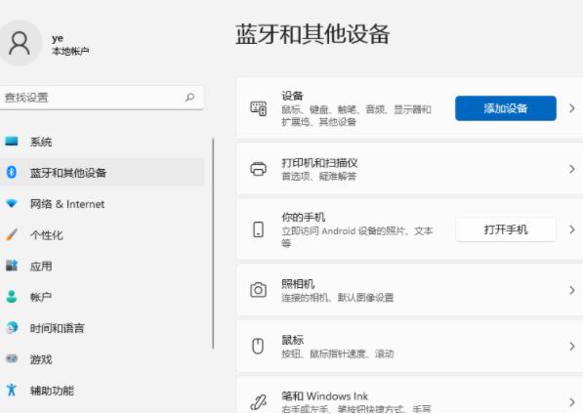Expand the 鼠标 chevron

coord(572,347)
